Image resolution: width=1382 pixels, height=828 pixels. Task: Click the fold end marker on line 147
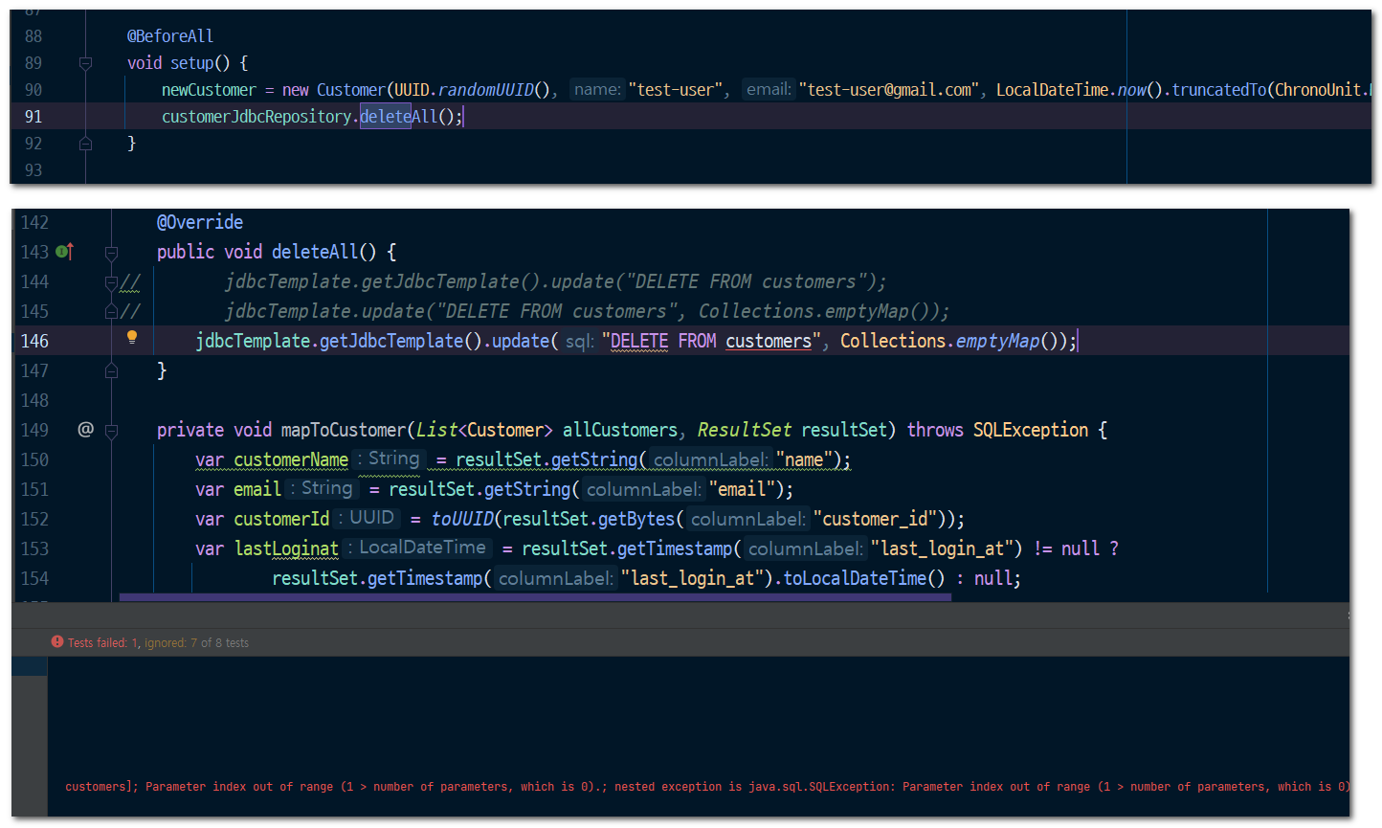(111, 370)
